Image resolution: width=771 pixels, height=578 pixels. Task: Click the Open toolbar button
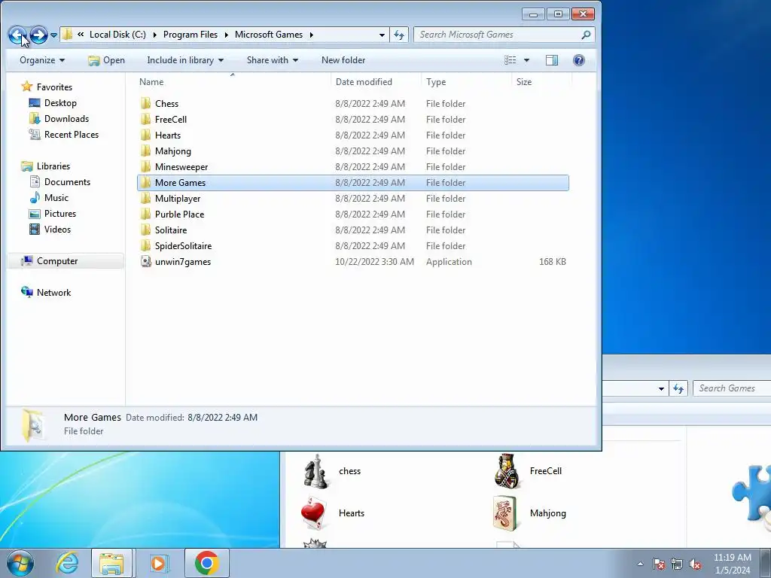pyautogui.click(x=106, y=60)
